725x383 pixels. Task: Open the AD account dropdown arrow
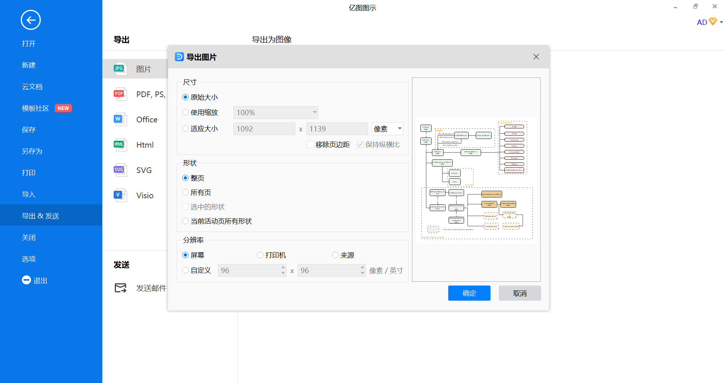(x=721, y=22)
